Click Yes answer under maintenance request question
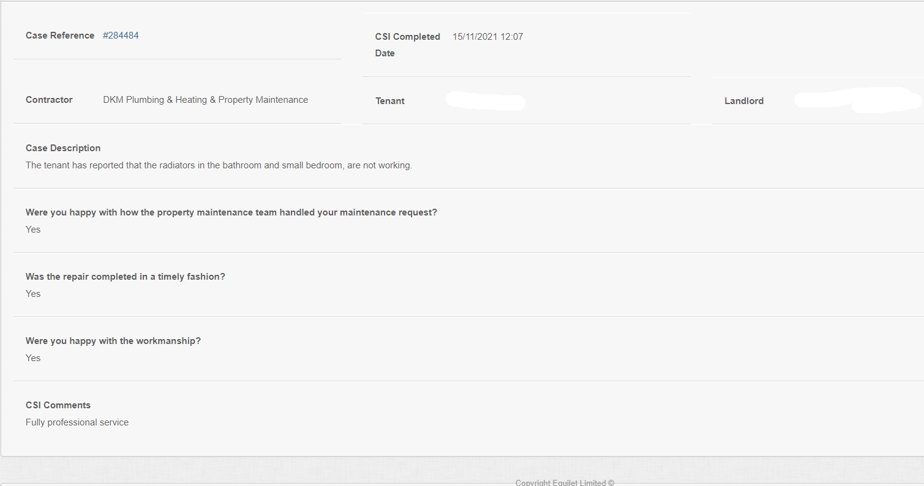 [33, 230]
